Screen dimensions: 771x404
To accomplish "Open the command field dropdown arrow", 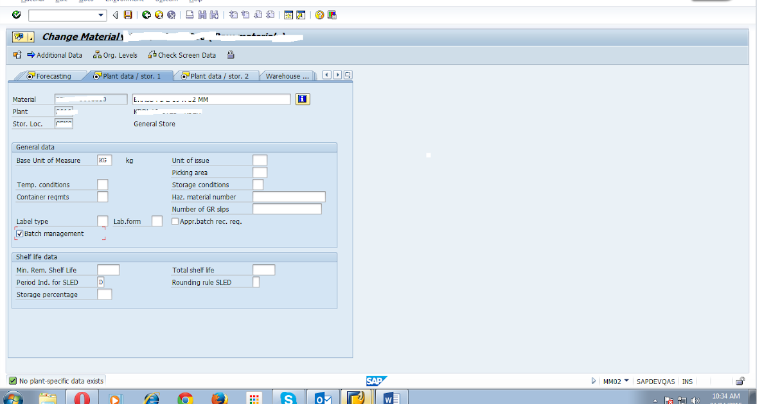I will point(102,14).
